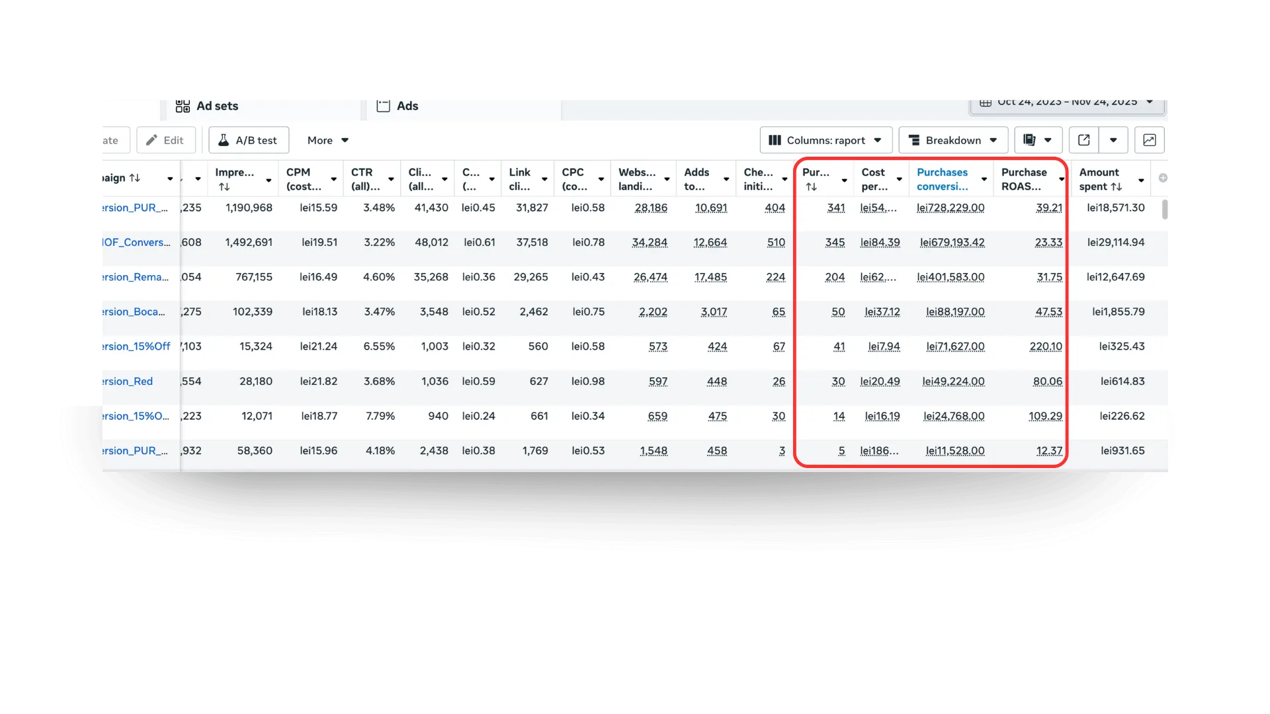The image size is (1270, 714).
Task: Click the add column plus icon
Action: click(1162, 178)
